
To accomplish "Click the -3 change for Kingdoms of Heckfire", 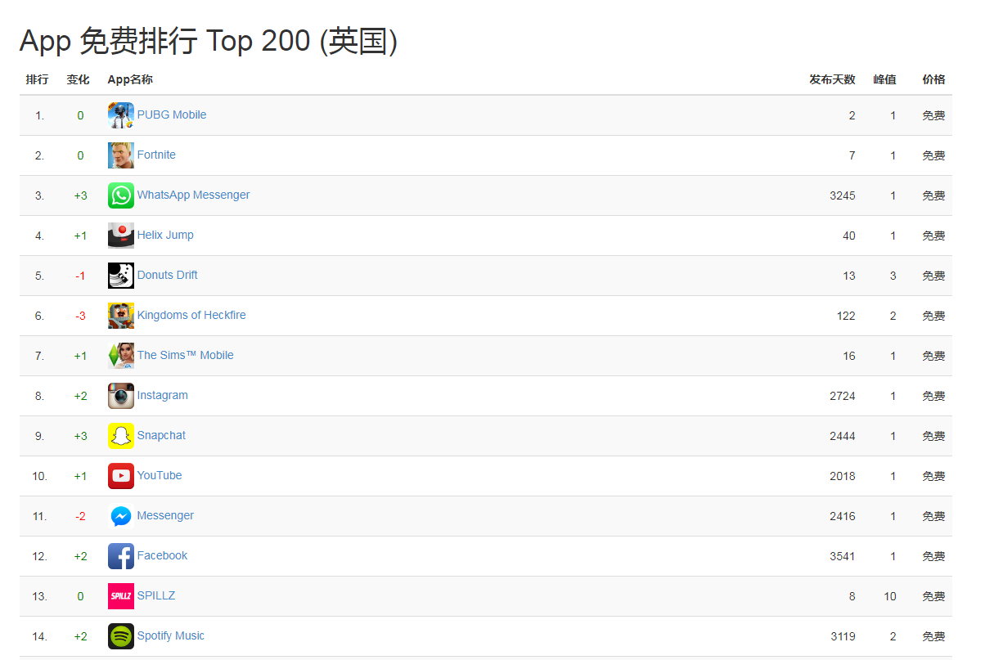I will point(80,316).
